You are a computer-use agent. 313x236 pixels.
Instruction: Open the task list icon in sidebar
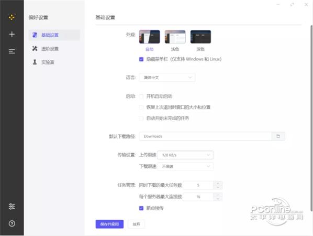[x=12, y=51]
